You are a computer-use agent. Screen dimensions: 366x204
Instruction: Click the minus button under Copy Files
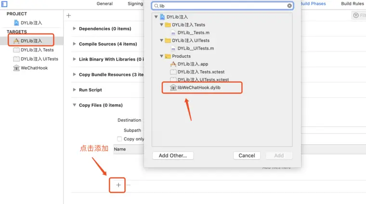[x=129, y=185]
